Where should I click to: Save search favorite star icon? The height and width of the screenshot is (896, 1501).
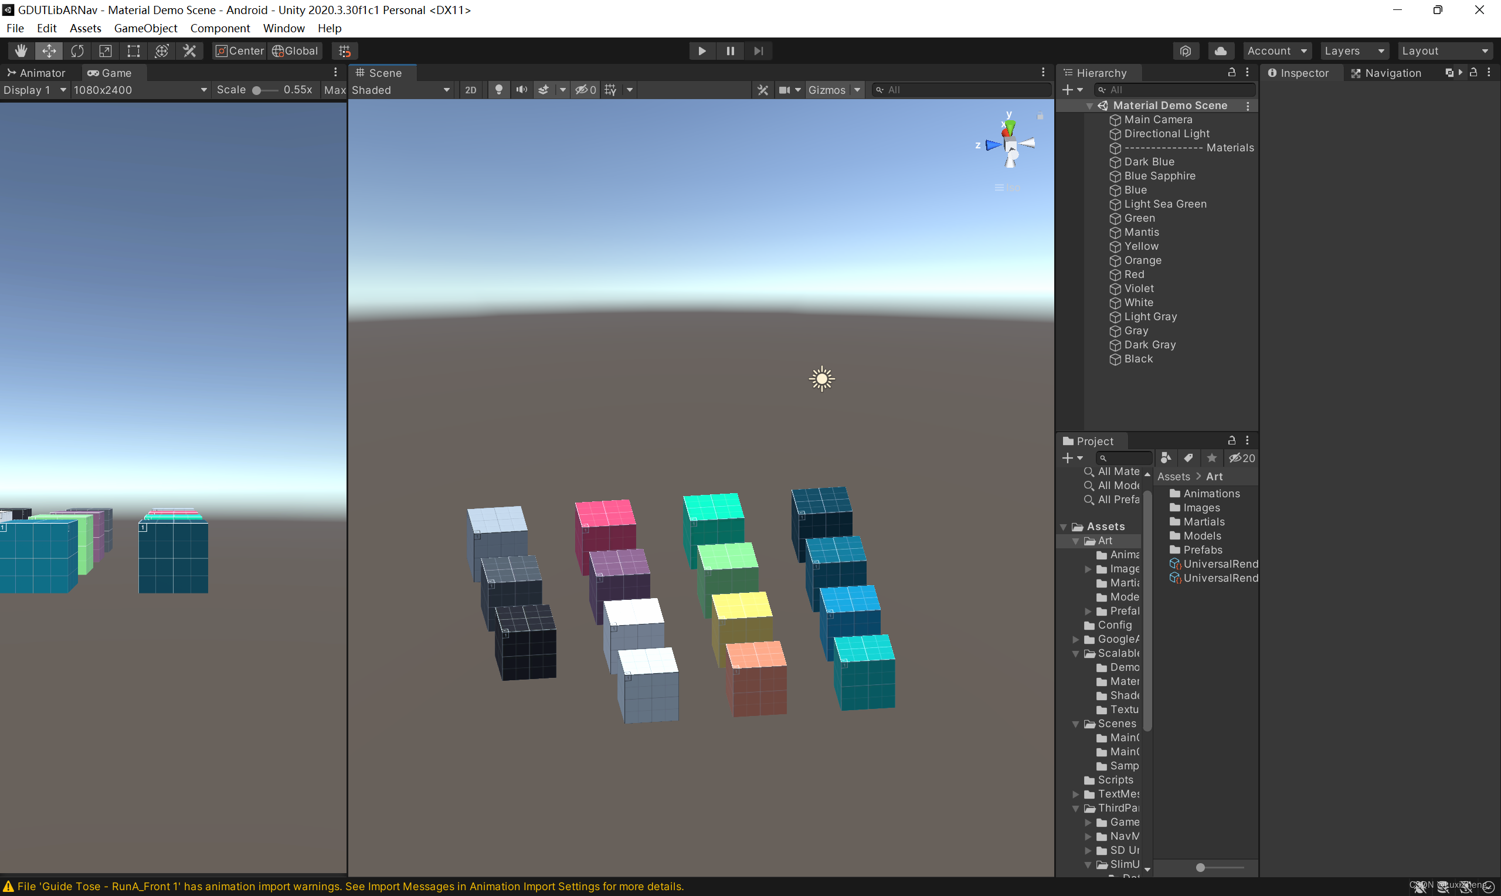pos(1211,459)
